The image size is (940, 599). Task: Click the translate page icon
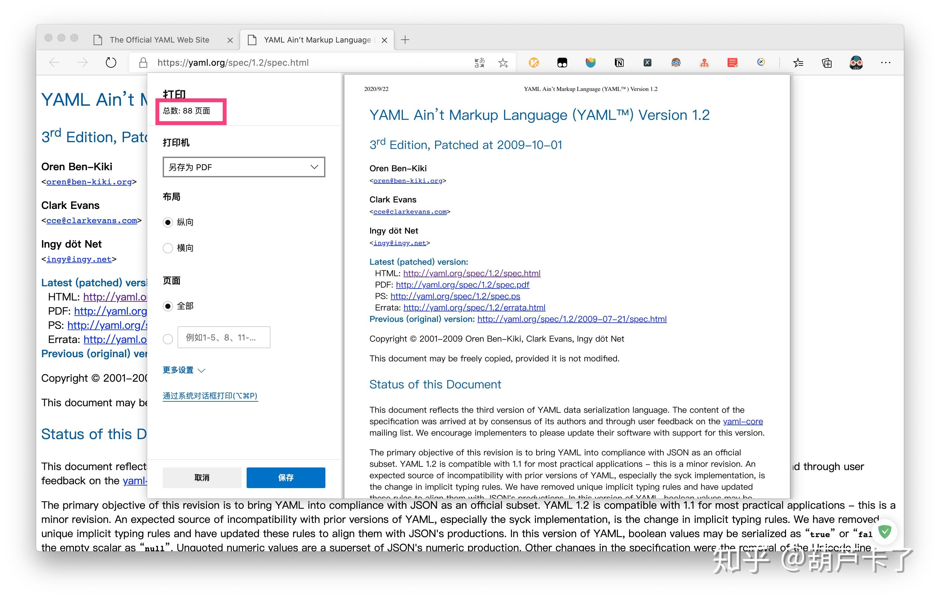tap(479, 63)
